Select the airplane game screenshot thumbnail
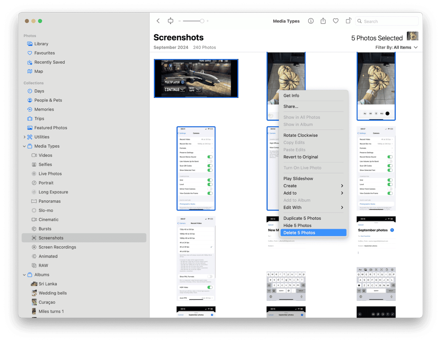The width and height of the screenshot is (441, 342). [x=196, y=78]
